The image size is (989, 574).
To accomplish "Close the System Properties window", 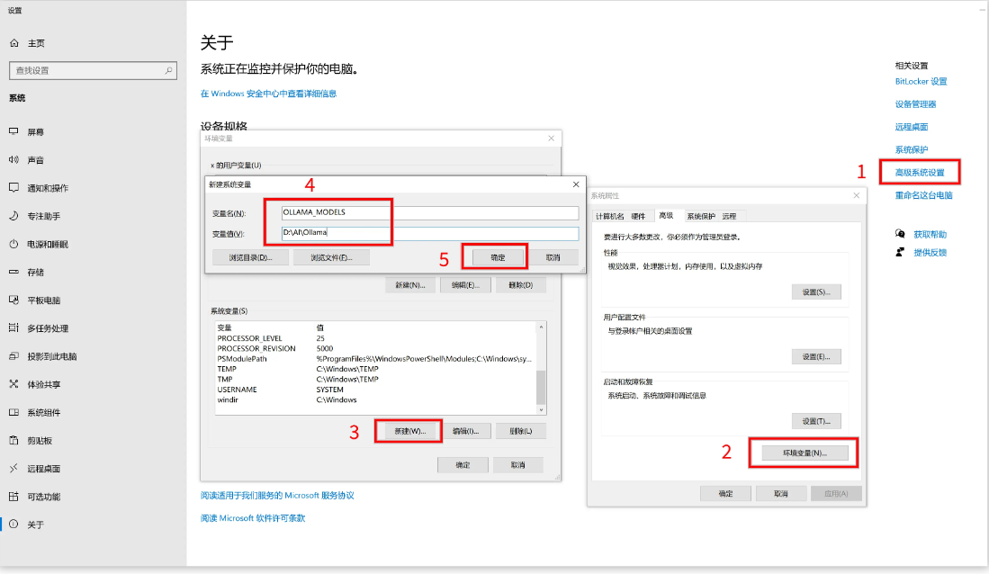I will pyautogui.click(x=857, y=195).
